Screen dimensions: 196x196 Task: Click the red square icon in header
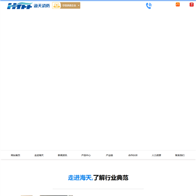click(x=192, y=4)
